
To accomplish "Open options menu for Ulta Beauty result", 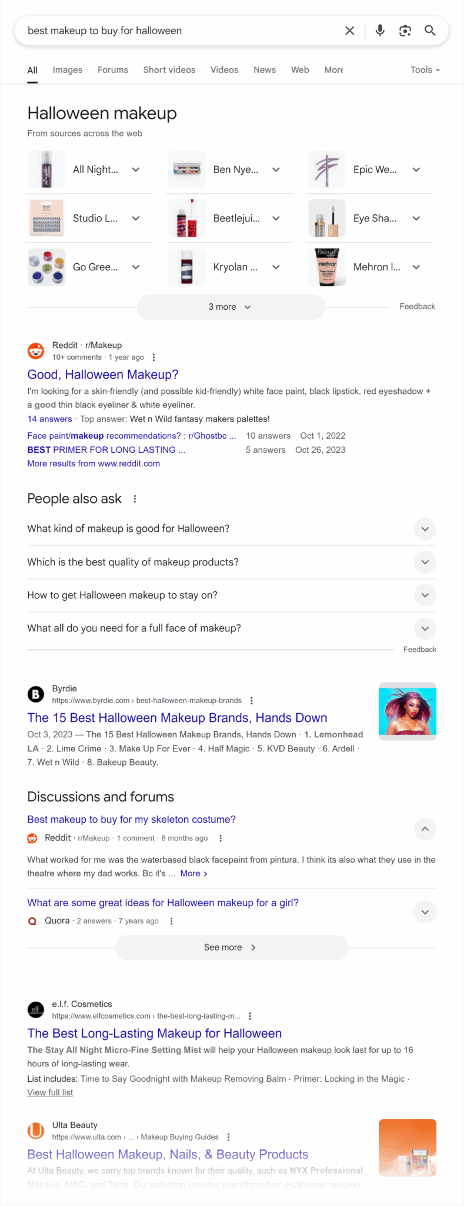I will coord(228,1137).
